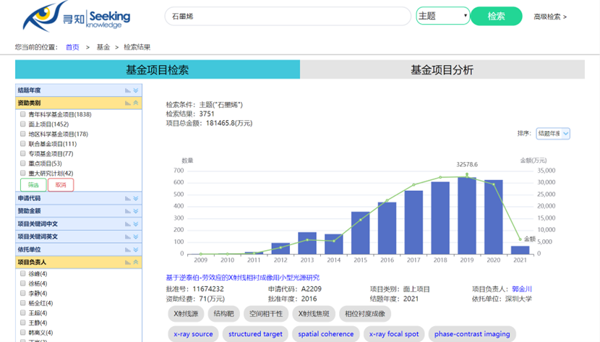The image size is (600, 342).
Task: Click 基金 in the breadcrumb
Action: pos(103,47)
